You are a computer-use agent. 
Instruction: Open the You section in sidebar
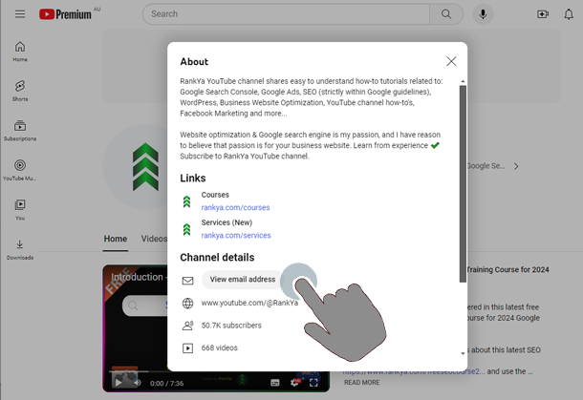pos(20,209)
